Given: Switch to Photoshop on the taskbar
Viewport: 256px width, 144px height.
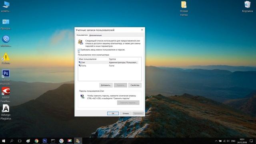Looking at the screenshot, I should [x=45, y=141].
